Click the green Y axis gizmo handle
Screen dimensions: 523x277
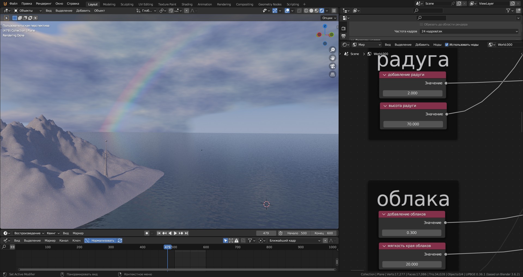[332, 35]
